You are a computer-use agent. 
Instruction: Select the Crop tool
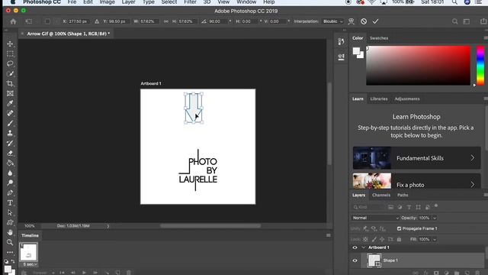pos(10,83)
